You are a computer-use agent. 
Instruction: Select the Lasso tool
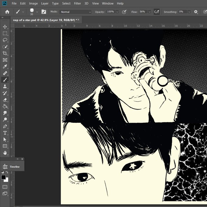click(5, 40)
